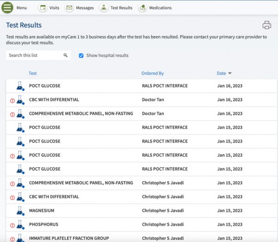Screen dimensions: 278x242
Task: Click flask icon on Doctor Tan's CBC row
Action: [x=20, y=100]
